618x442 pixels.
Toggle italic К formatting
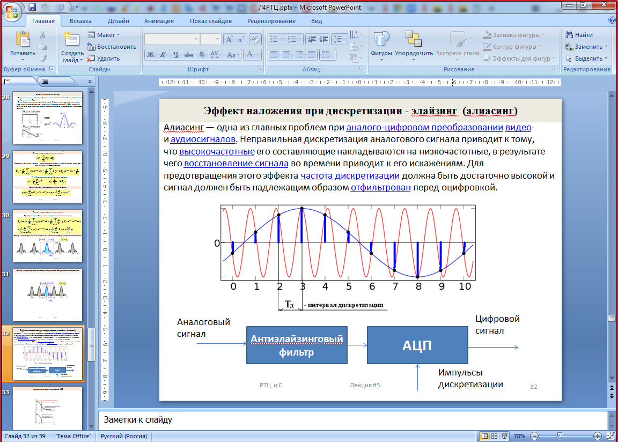(163, 54)
